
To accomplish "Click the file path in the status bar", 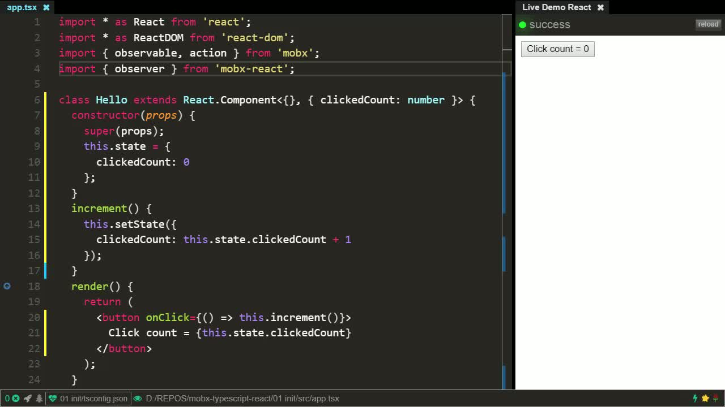I will (x=242, y=399).
